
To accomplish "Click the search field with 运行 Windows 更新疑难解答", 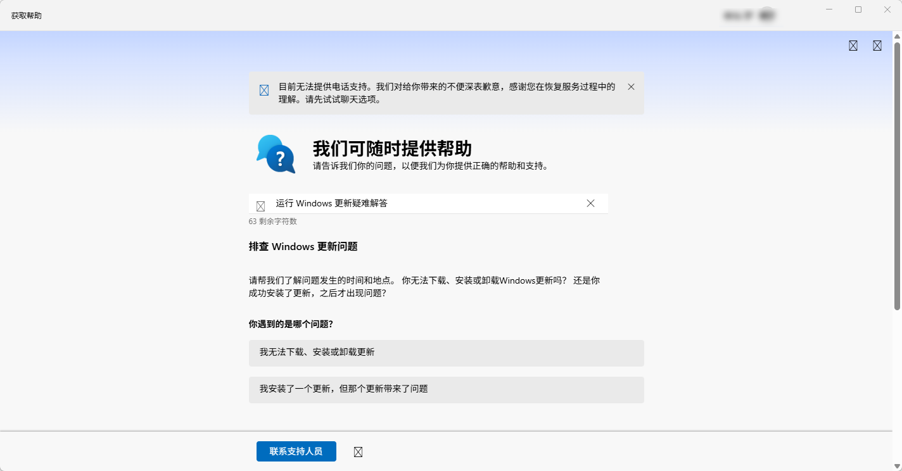I will tap(428, 204).
